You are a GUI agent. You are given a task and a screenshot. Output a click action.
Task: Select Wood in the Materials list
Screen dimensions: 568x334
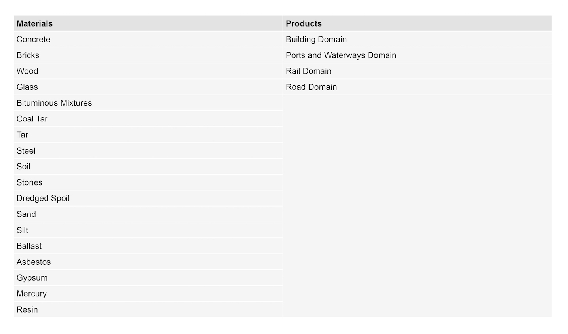click(27, 71)
